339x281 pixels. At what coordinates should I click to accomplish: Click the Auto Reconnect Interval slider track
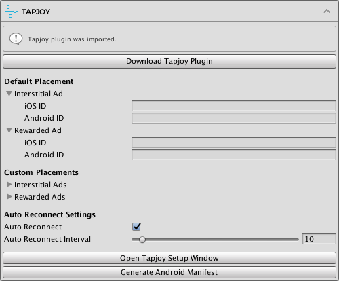point(215,240)
